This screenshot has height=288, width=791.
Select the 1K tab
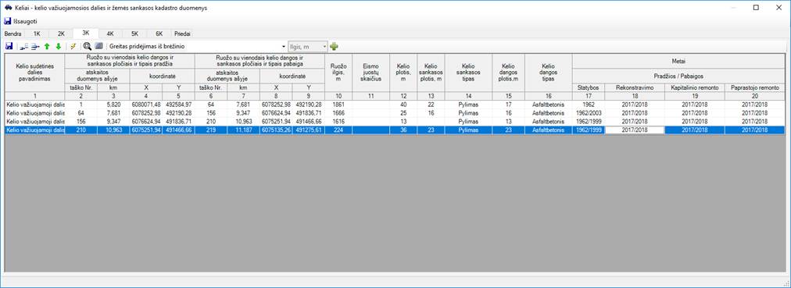37,34
